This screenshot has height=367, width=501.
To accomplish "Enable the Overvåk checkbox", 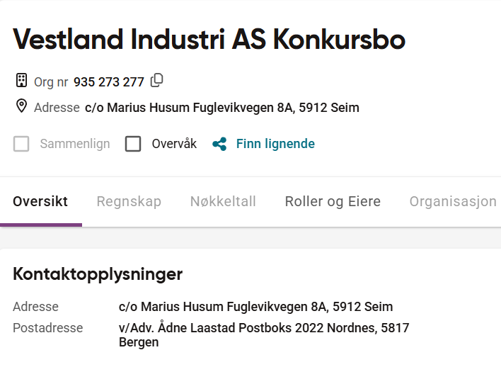I will [x=133, y=144].
